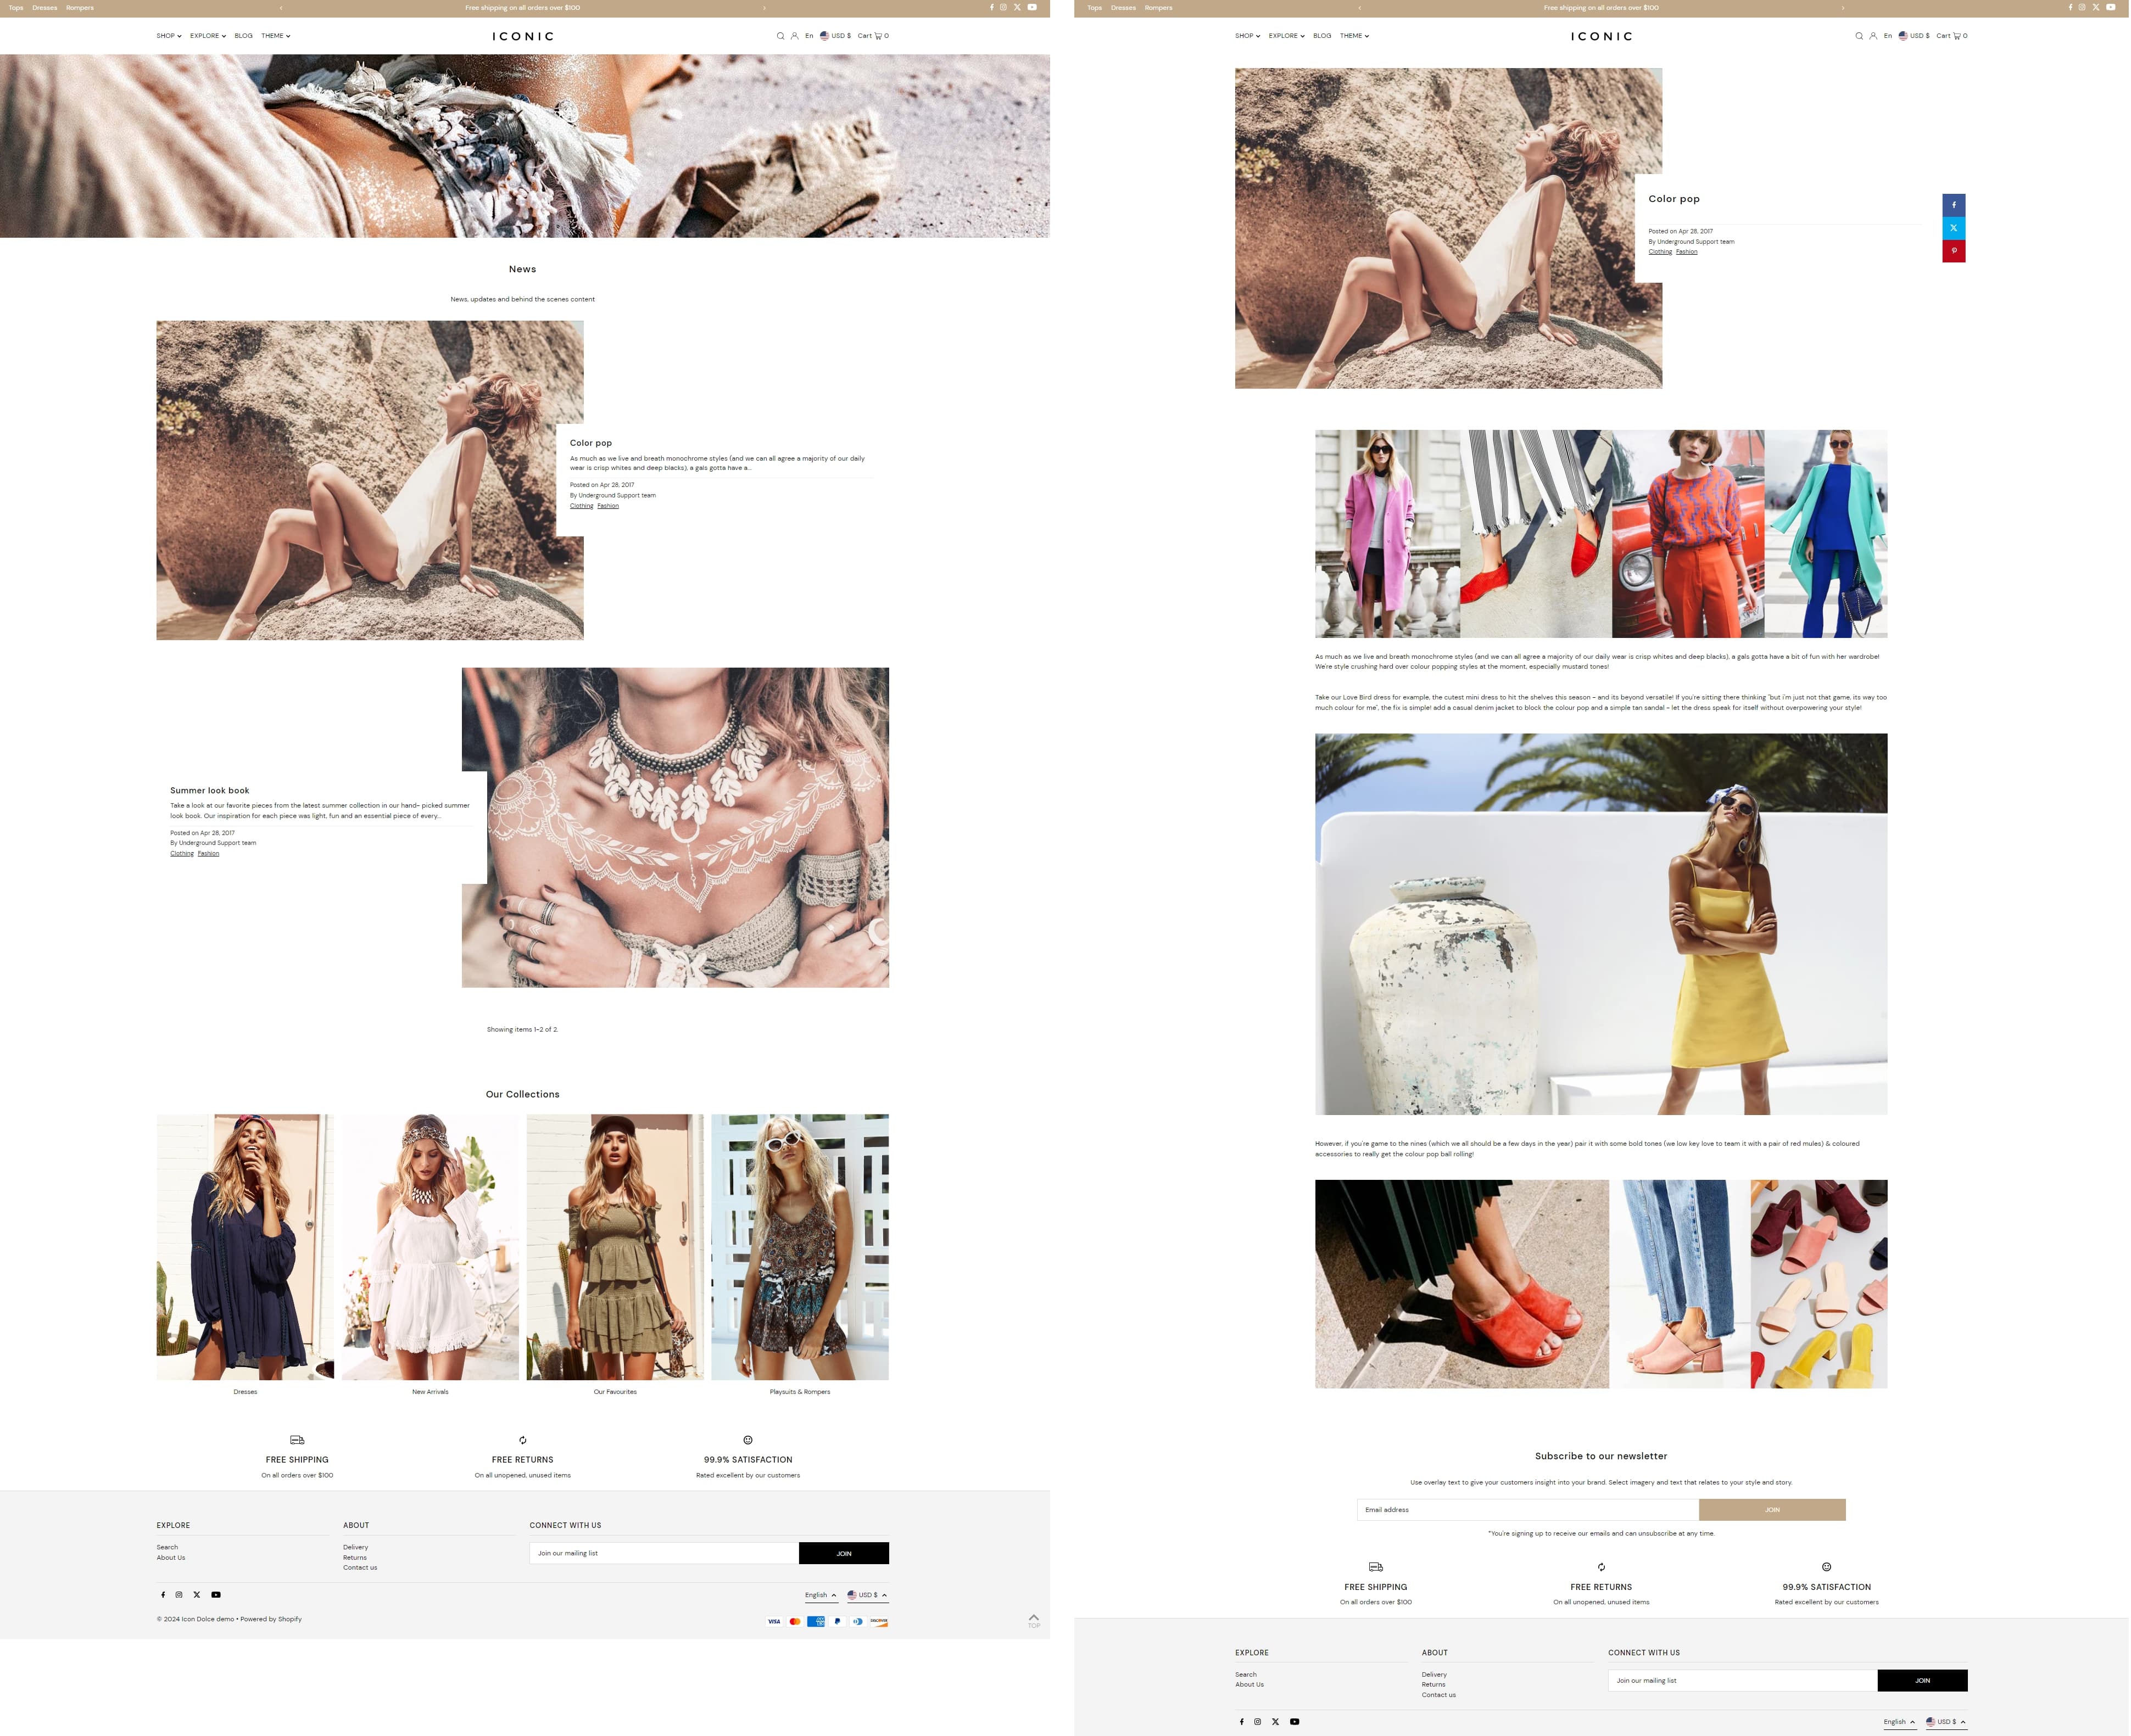Expand SHOP menu on right page
The height and width of the screenshot is (1736, 2131).
1248,36
